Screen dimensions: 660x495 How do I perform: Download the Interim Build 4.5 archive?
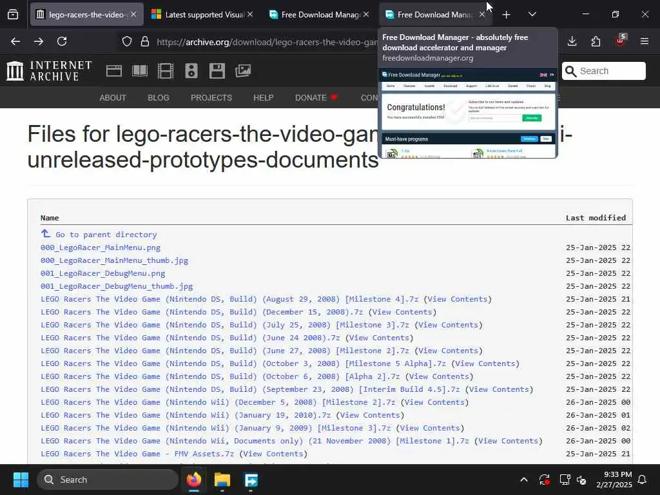[250, 389]
